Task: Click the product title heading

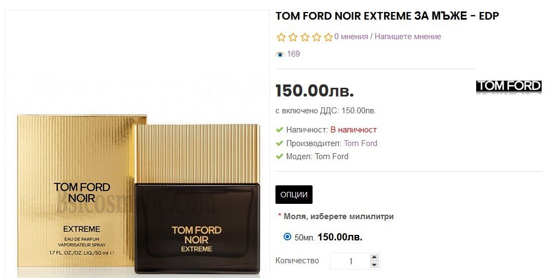Action: pyautogui.click(x=387, y=16)
